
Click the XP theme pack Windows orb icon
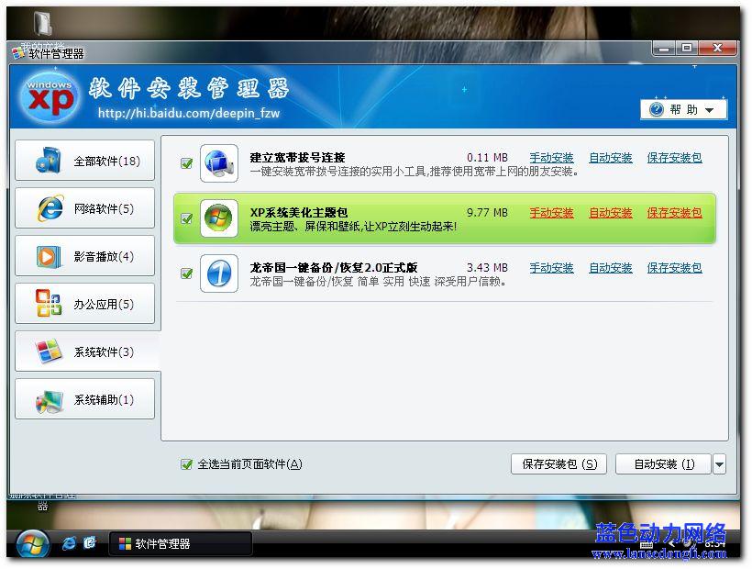click(x=218, y=218)
